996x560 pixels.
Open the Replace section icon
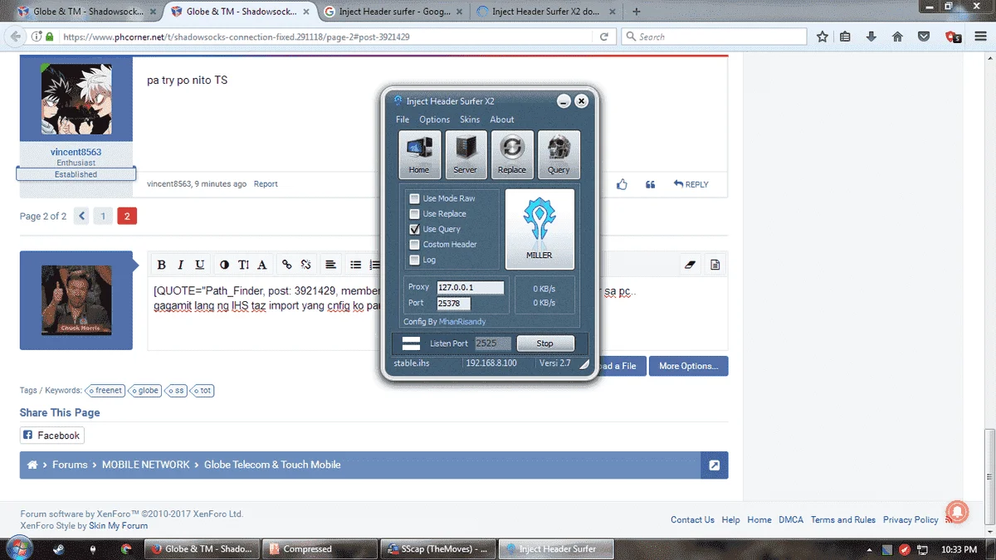pyautogui.click(x=512, y=154)
